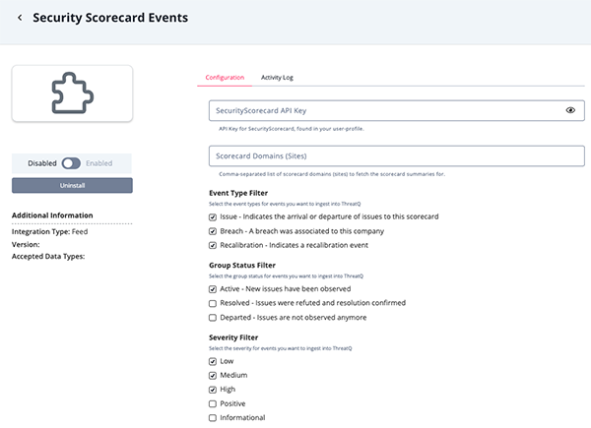Click the Accepted Data Types: label
This screenshot has height=428, width=591.
click(x=48, y=257)
